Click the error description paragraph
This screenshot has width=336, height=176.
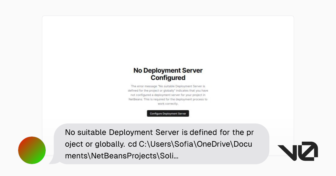(168, 95)
